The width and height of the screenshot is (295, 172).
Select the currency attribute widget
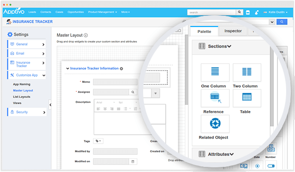(x=243, y=166)
